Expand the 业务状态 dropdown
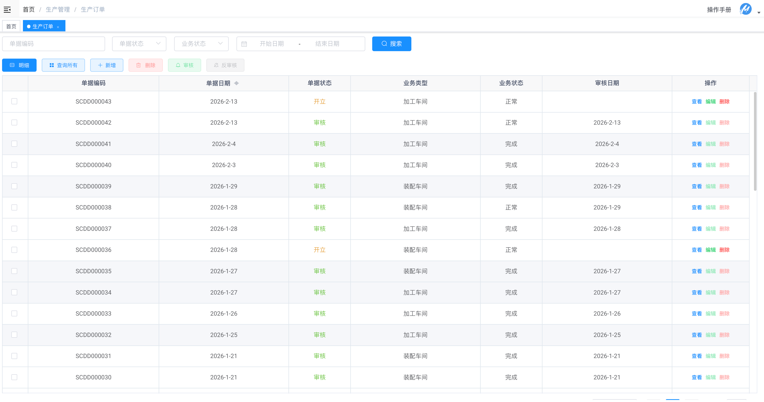The width and height of the screenshot is (764, 402). click(x=201, y=44)
